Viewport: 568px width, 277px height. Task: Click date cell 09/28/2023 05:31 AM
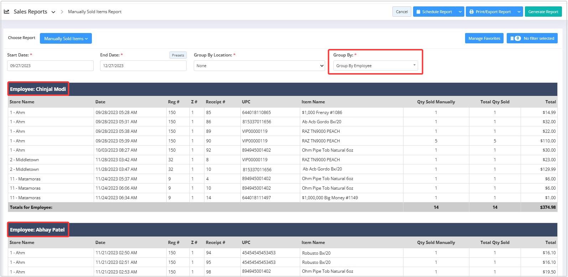click(116, 122)
